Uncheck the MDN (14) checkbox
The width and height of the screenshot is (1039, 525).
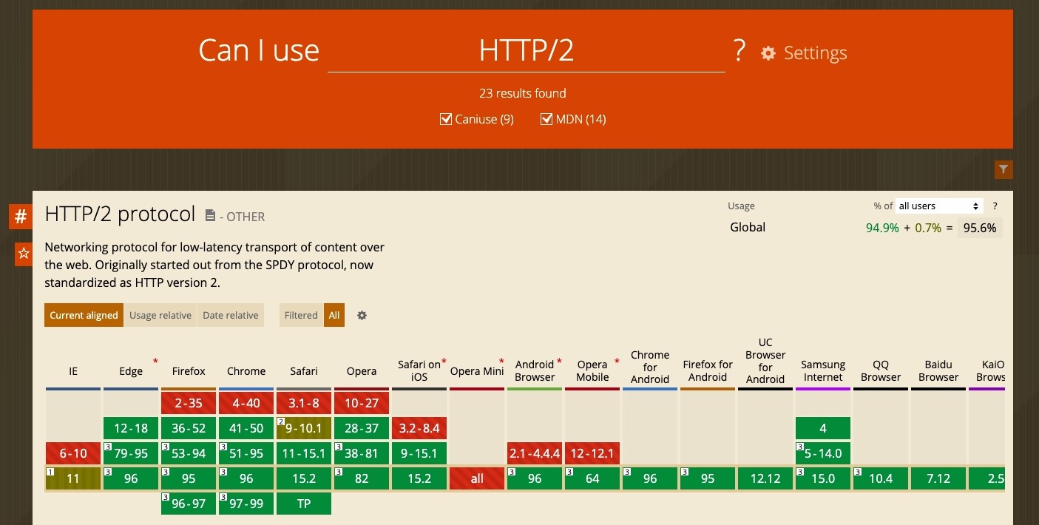coord(546,118)
